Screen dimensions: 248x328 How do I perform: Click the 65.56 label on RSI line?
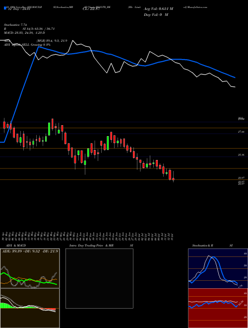241,303
